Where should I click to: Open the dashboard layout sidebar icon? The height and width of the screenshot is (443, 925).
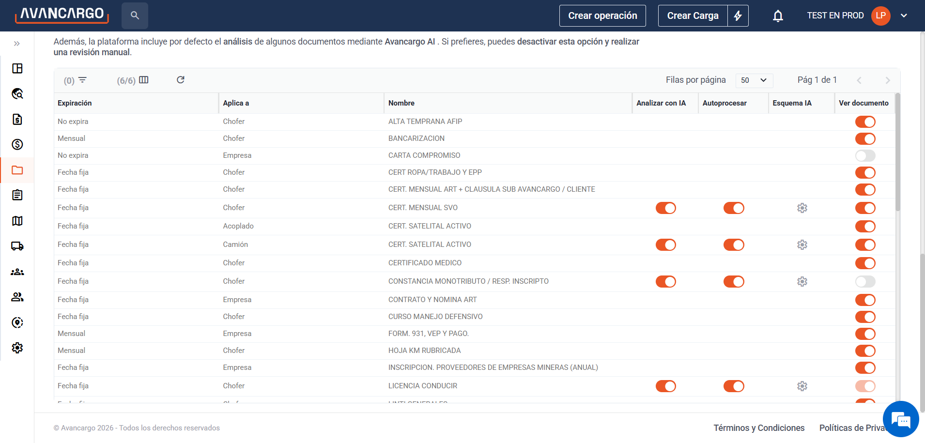(x=17, y=68)
